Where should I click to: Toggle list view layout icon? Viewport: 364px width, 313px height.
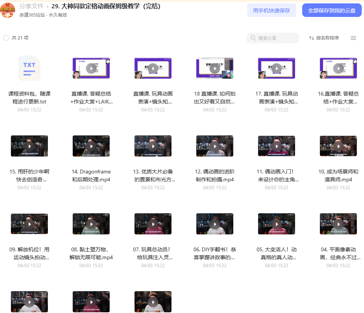point(353,38)
